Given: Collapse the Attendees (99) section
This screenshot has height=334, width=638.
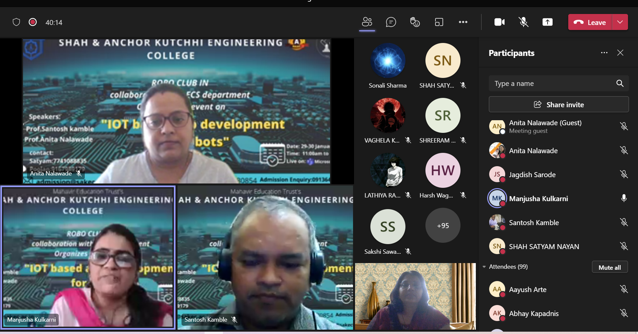Looking at the screenshot, I should [484, 267].
